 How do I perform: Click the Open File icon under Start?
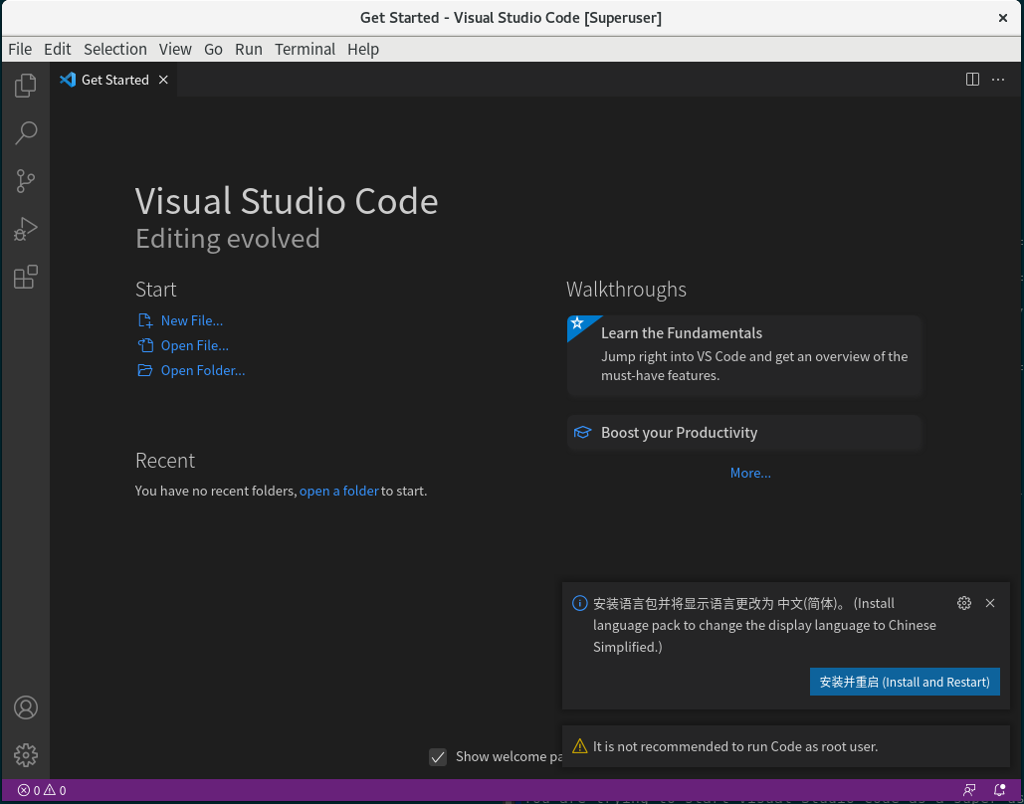pos(145,345)
